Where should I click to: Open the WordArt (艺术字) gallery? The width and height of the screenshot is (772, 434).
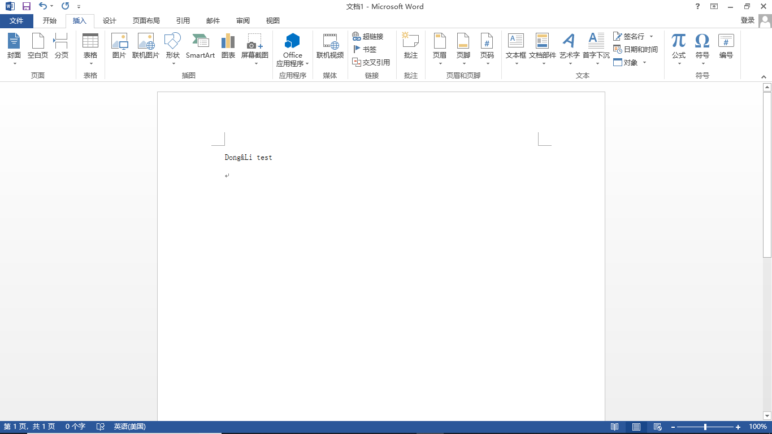tap(570, 49)
